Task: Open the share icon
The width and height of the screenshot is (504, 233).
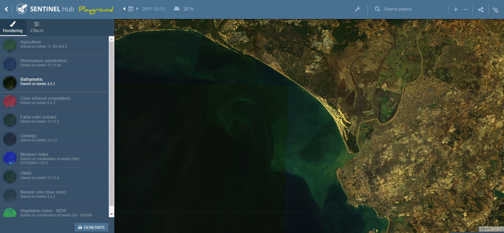Action: [481, 10]
